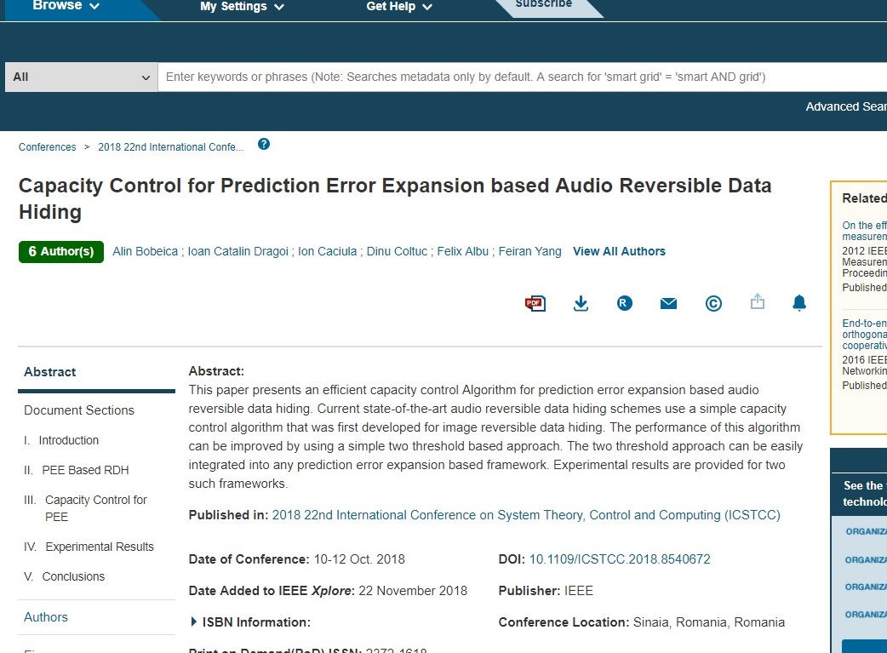Click the share arrow icon

(757, 301)
